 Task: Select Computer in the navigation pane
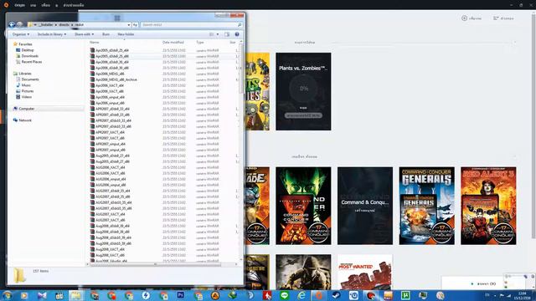(23, 109)
